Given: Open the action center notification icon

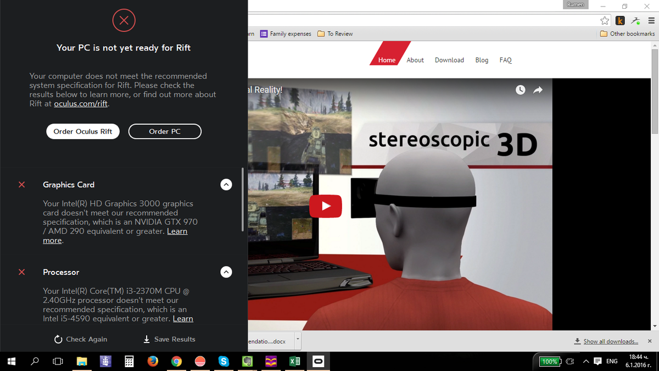Looking at the screenshot, I should point(598,362).
